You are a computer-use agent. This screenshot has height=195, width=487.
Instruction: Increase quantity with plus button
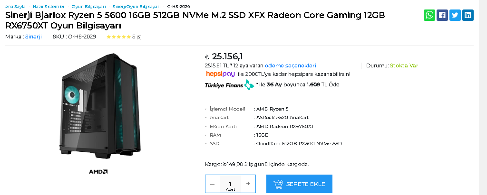pyautogui.click(x=248, y=184)
